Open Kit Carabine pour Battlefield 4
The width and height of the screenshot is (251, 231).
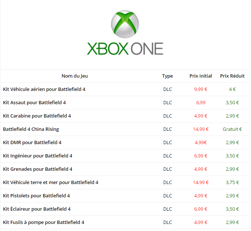click(x=37, y=116)
